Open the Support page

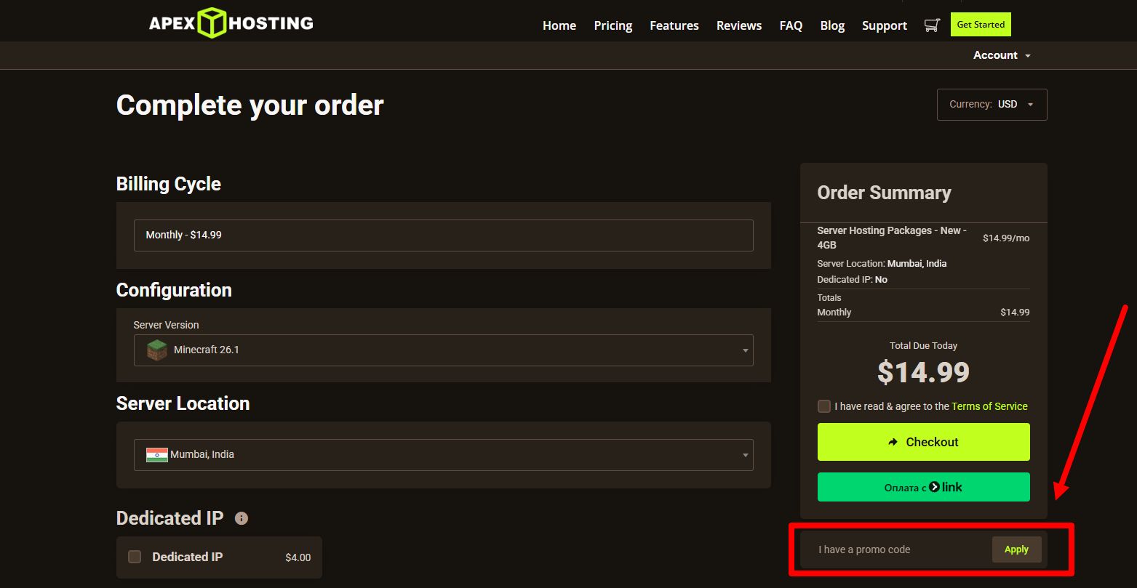click(884, 25)
